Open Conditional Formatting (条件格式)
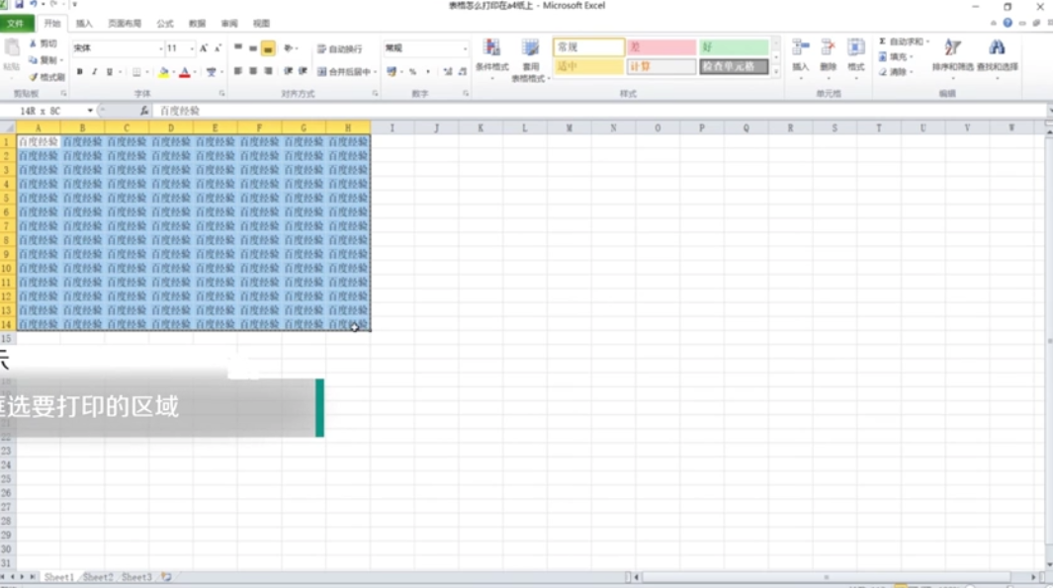The image size is (1053, 588). (491, 59)
